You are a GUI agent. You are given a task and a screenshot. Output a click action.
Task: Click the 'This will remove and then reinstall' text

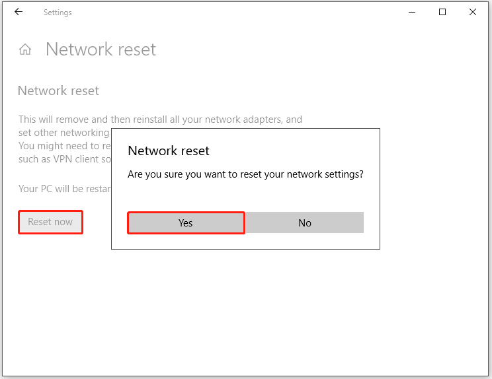(x=160, y=120)
